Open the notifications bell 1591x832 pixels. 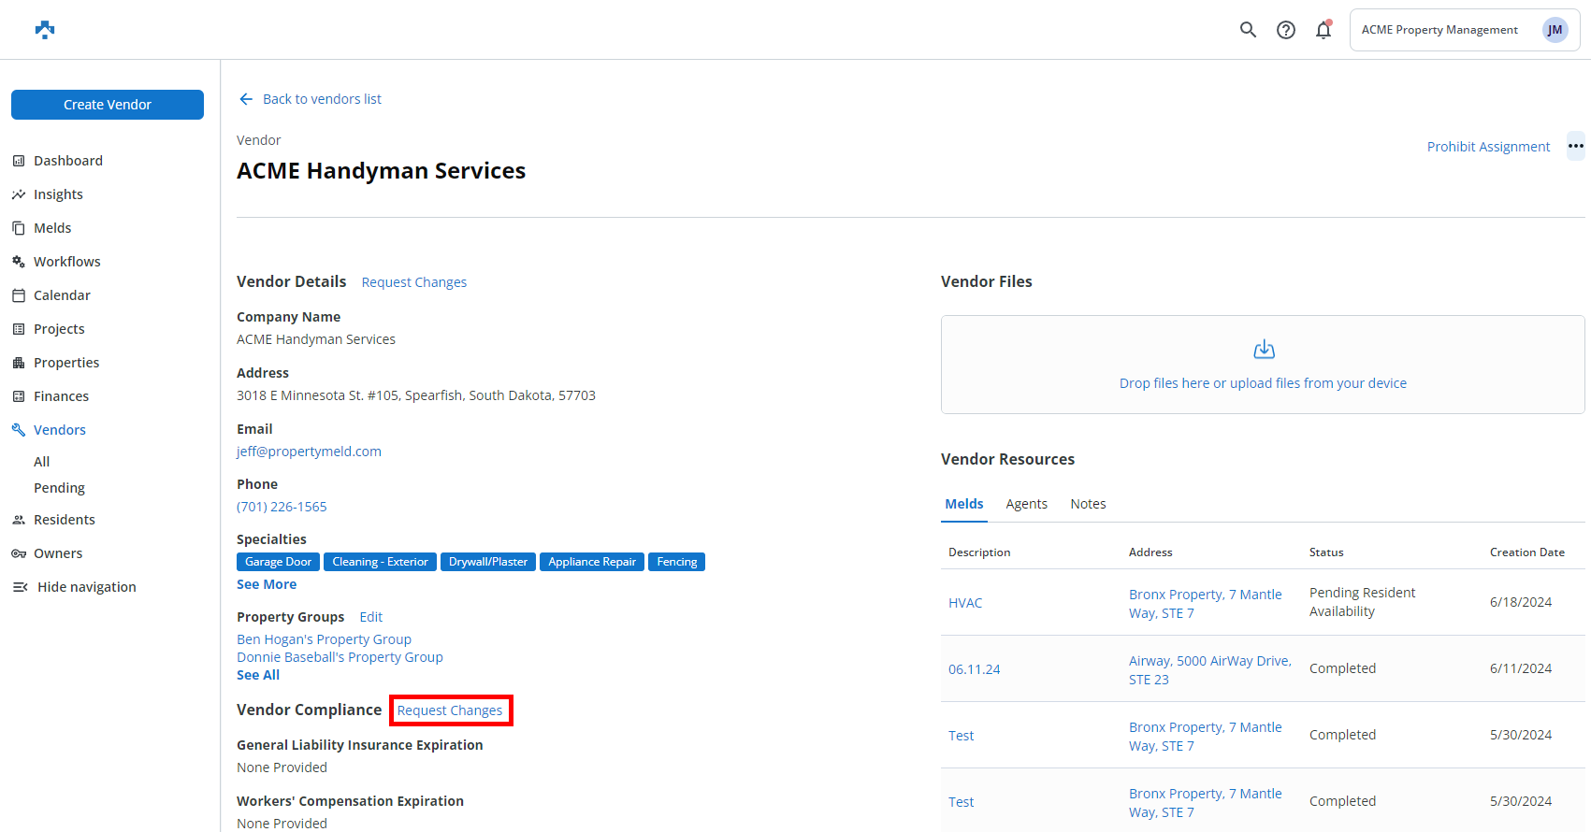click(1323, 30)
